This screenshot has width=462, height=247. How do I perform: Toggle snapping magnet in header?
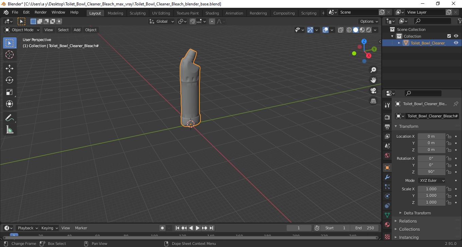click(x=193, y=21)
